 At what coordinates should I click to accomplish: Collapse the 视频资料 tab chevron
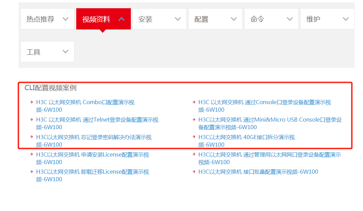(x=122, y=19)
